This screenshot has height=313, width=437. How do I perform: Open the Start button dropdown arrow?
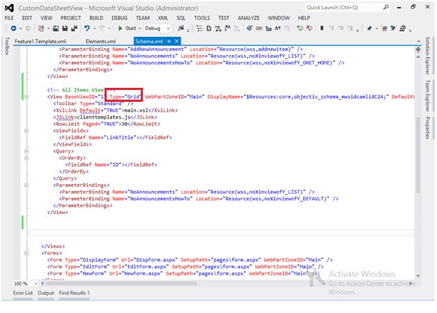click(139, 29)
